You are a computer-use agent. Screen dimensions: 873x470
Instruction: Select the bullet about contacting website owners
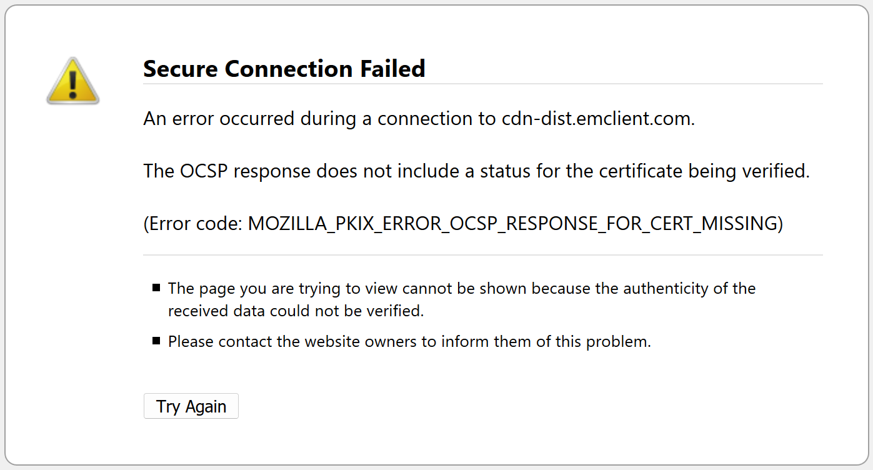pyautogui.click(x=409, y=341)
